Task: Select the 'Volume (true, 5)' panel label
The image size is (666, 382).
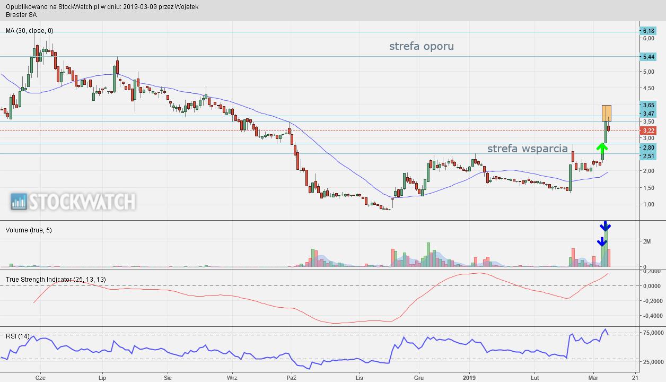Action: [29, 230]
